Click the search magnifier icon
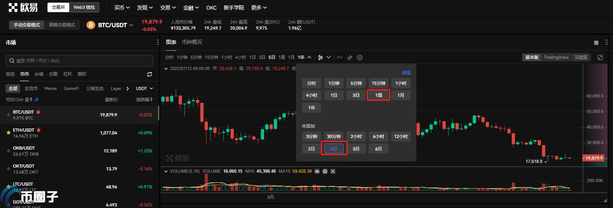This screenshot has width=613, height=208. coord(11,61)
